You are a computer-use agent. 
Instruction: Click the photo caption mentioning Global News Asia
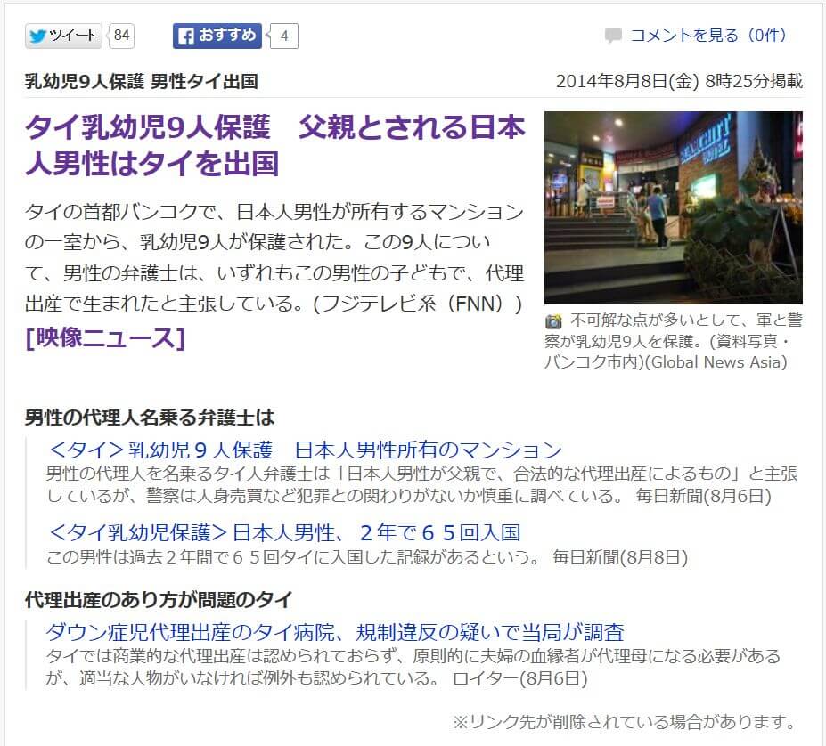673,342
